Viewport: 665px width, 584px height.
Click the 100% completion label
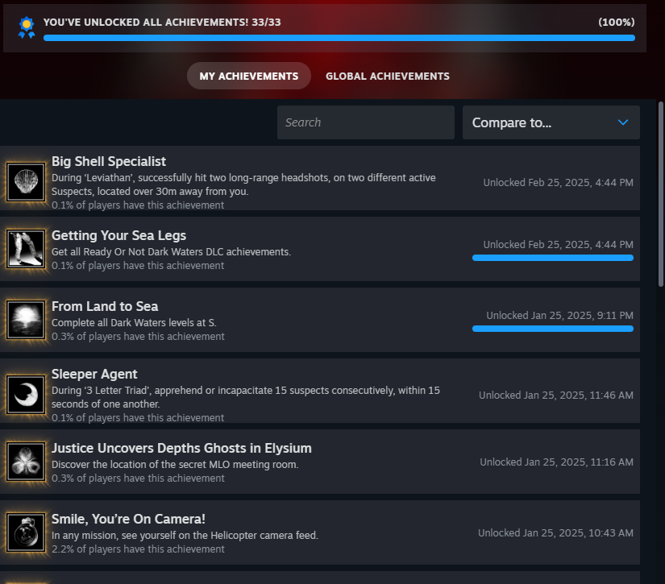click(616, 22)
